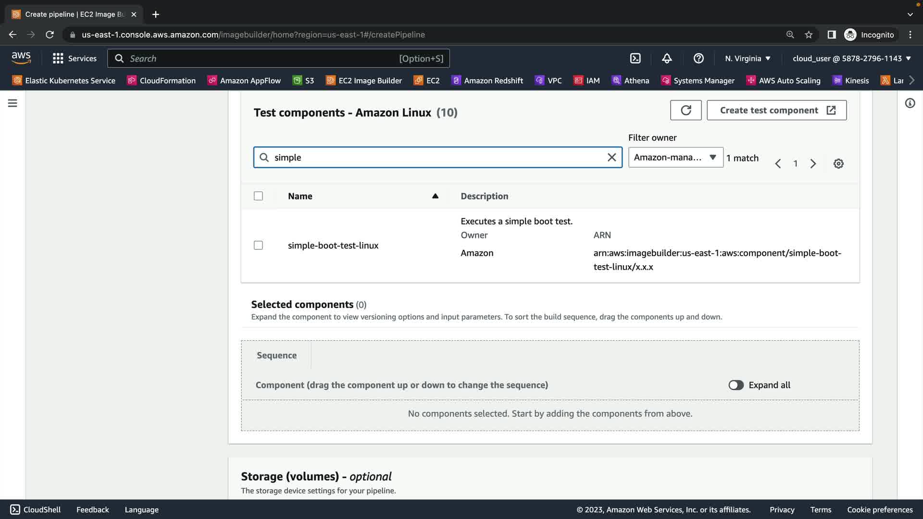Select the simple-boot-test-linux checkbox
This screenshot has height=519, width=923.
point(258,246)
